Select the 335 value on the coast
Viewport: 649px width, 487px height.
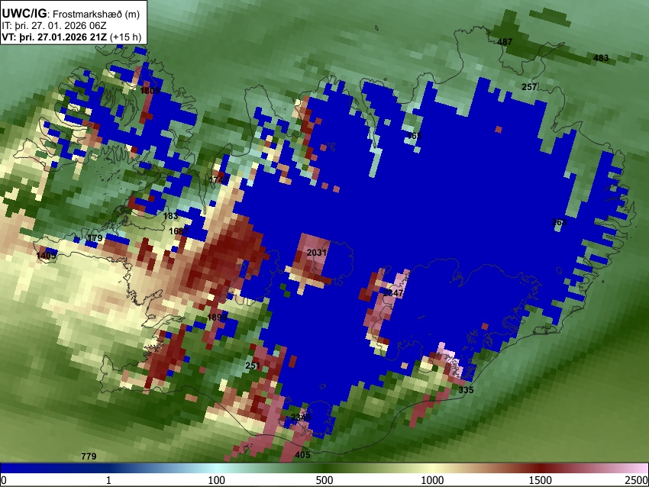click(x=466, y=390)
